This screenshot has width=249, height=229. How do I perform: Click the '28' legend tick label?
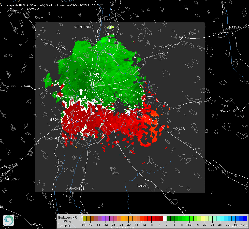click(220, 225)
